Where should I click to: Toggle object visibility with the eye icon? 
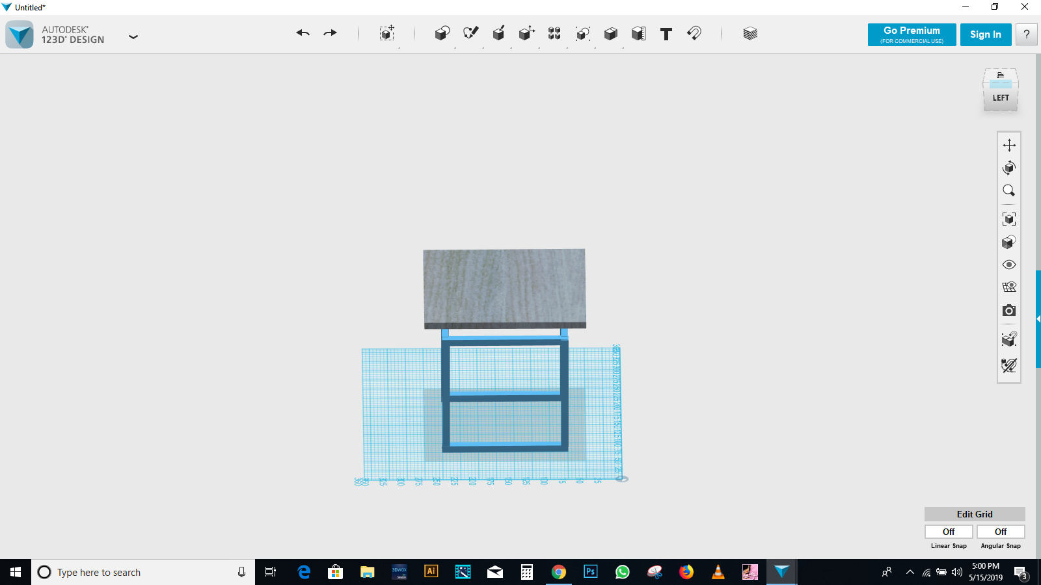coord(1008,264)
